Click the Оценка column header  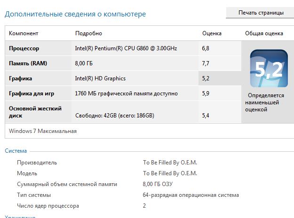[x=212, y=33]
